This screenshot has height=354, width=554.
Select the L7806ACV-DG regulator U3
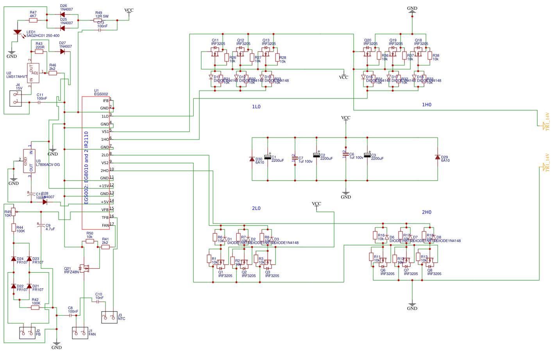[x=29, y=161]
